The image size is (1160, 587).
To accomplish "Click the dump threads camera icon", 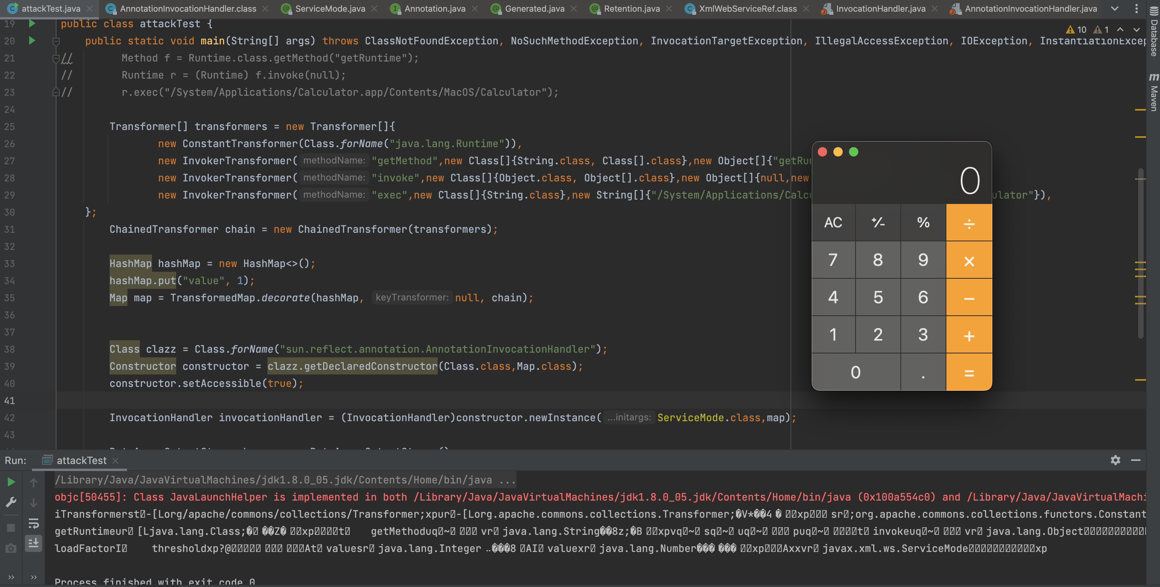I will 11,548.
